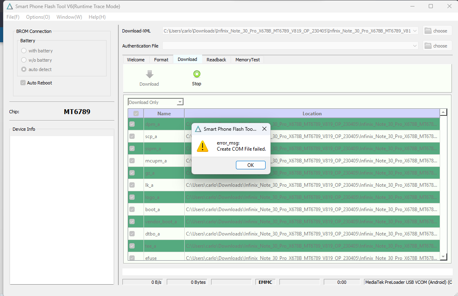Click the empty progress bar above status bar
The image size is (458, 296).
(287, 272)
